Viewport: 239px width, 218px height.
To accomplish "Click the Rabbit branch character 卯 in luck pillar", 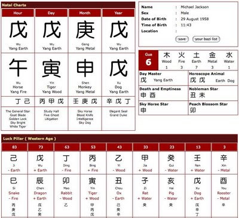I will (x=66, y=181).
